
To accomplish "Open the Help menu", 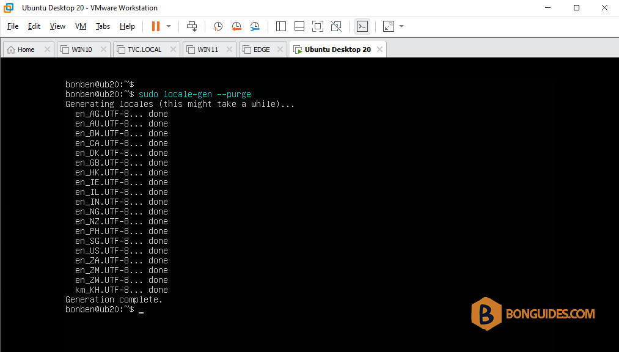I will click(x=127, y=26).
